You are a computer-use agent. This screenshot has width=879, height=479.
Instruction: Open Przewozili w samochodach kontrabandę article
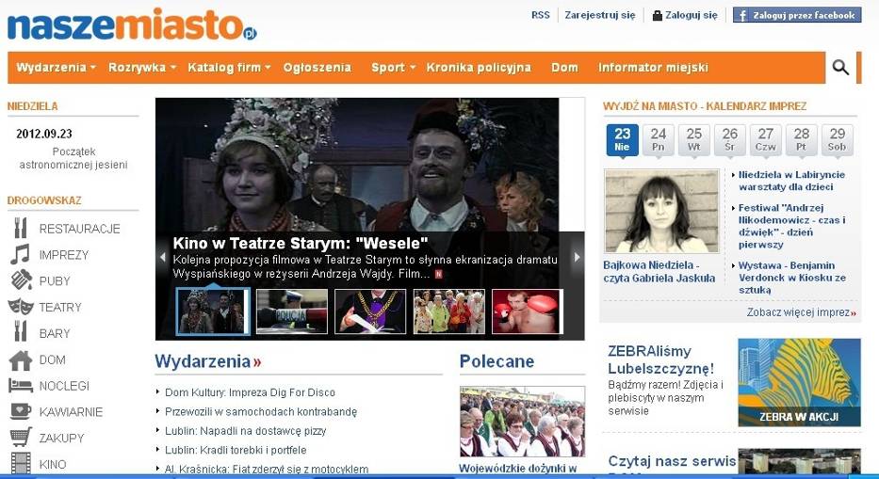pyautogui.click(x=261, y=411)
